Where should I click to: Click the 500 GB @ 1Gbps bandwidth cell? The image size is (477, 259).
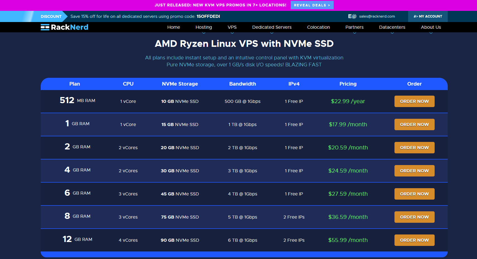click(x=243, y=101)
